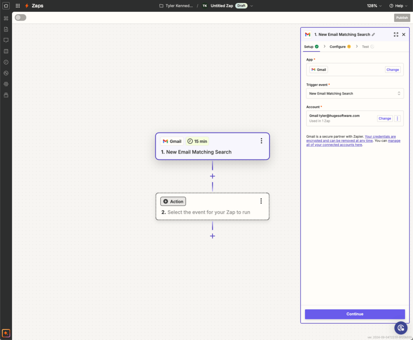Open the help chat bubble bottom right
Image resolution: width=413 pixels, height=340 pixels.
[x=400, y=328]
